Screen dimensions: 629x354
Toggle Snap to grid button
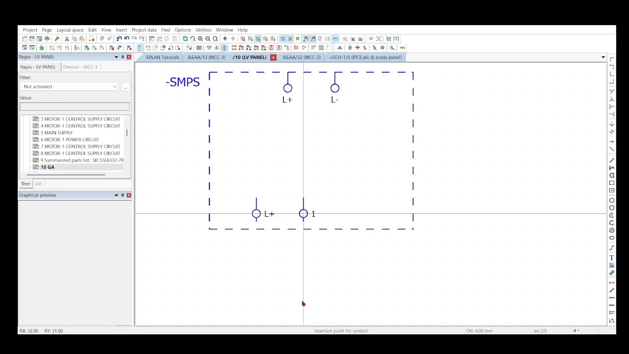290,39
